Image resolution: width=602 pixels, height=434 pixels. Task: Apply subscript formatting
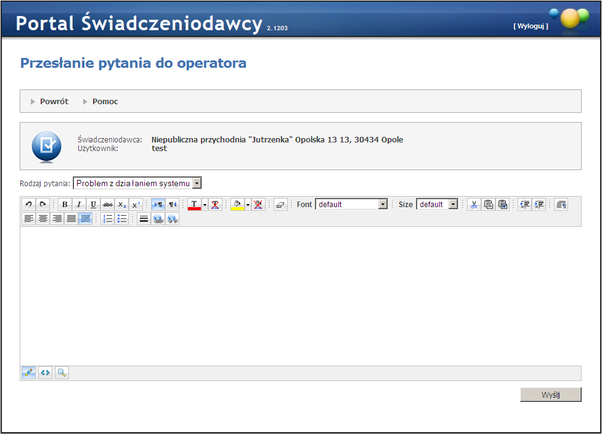[x=122, y=205]
